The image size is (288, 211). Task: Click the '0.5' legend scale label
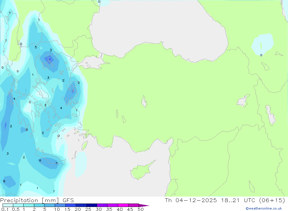coord(16,209)
